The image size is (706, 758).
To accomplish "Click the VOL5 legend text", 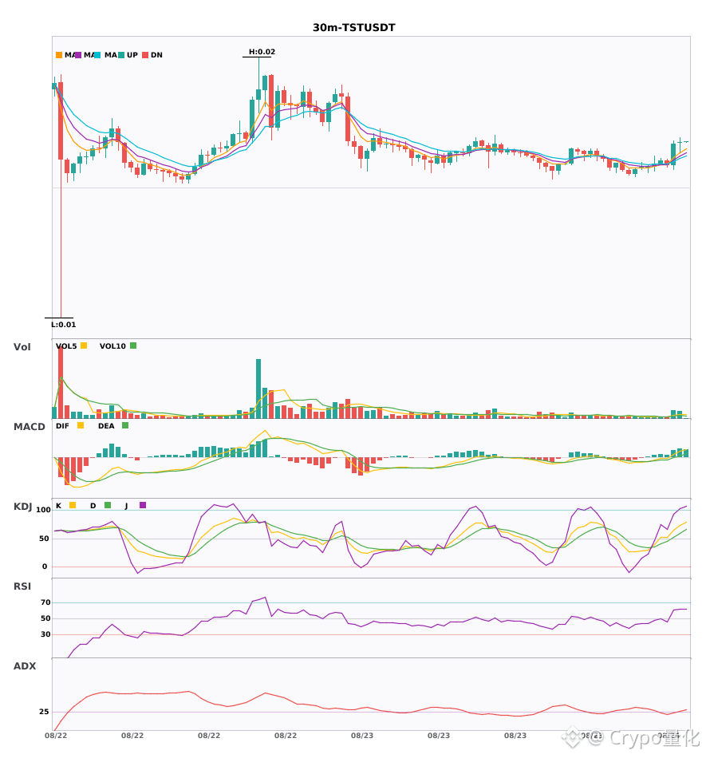I will coord(66,346).
